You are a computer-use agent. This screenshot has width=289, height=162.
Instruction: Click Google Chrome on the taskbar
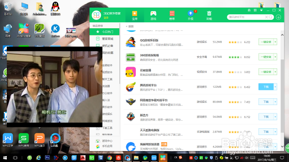110,158
